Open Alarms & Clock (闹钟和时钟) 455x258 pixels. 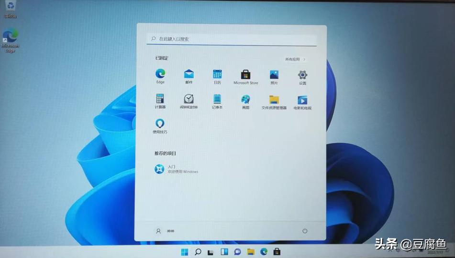189,101
